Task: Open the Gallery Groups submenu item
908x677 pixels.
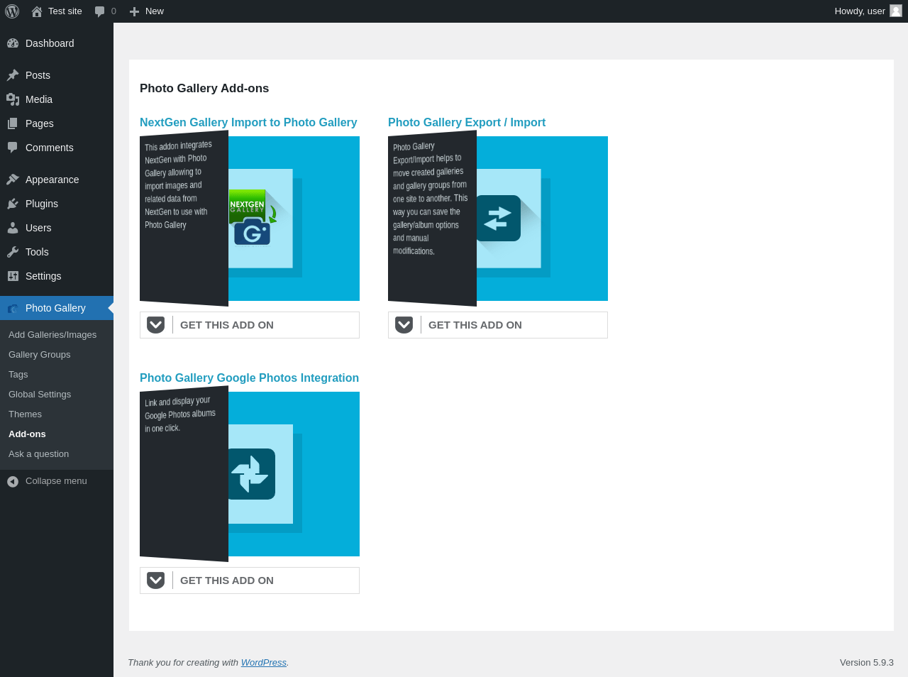Action: 40,355
